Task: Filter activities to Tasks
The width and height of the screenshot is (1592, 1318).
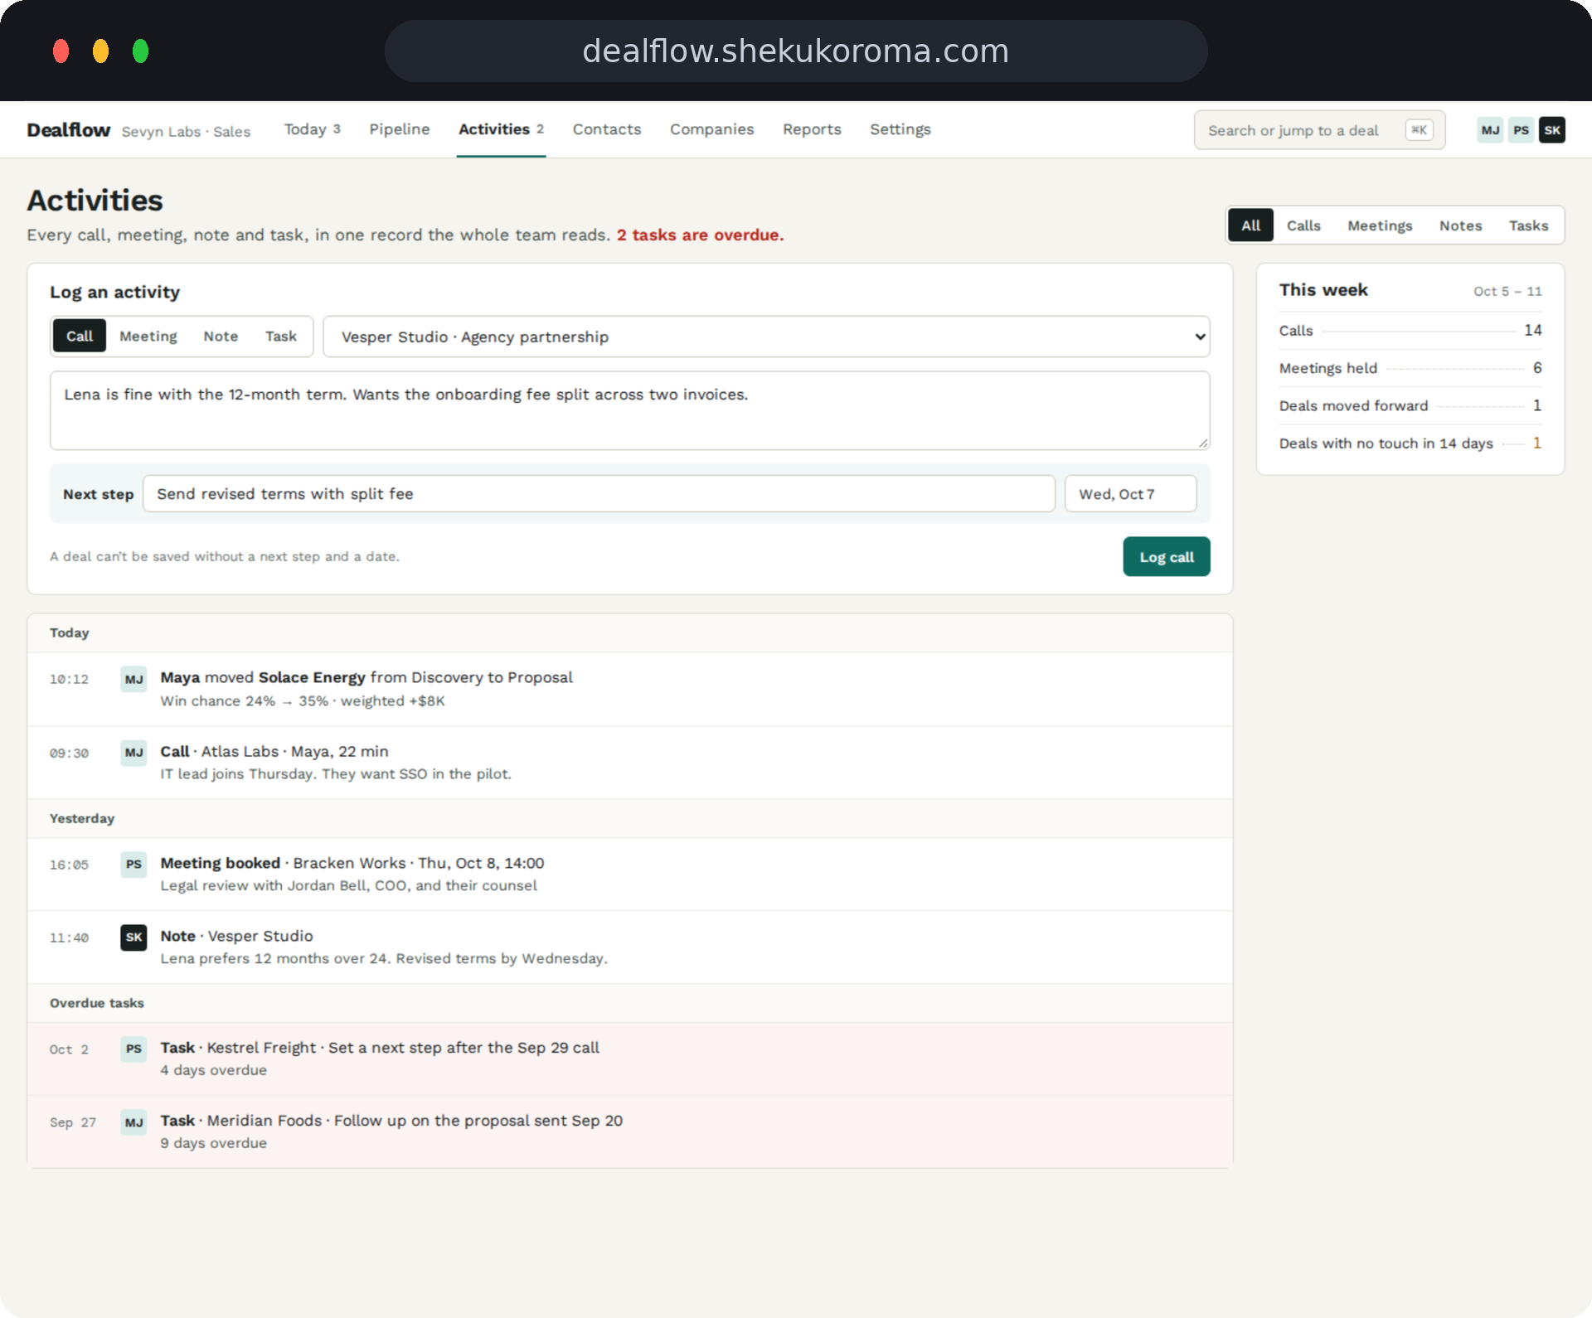Action: coord(1528,225)
